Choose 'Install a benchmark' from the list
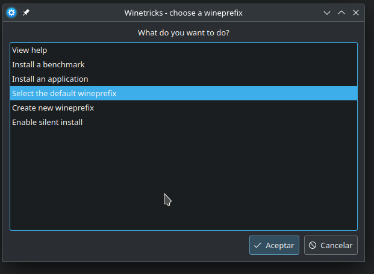 (48, 64)
